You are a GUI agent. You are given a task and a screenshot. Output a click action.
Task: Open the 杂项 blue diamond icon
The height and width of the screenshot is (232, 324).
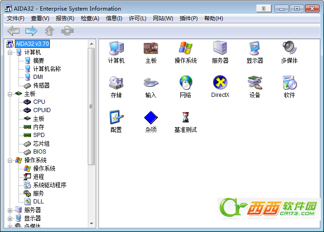pos(151,121)
